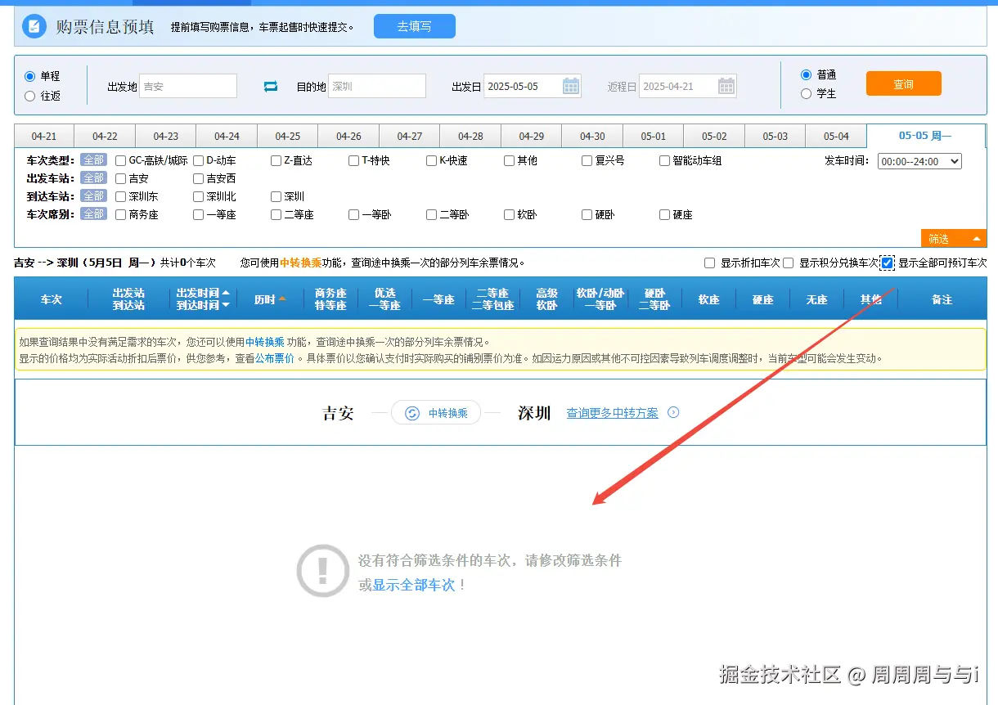The width and height of the screenshot is (998, 705).
Task: Check the 显示折扣车次 checkbox
Action: click(708, 263)
